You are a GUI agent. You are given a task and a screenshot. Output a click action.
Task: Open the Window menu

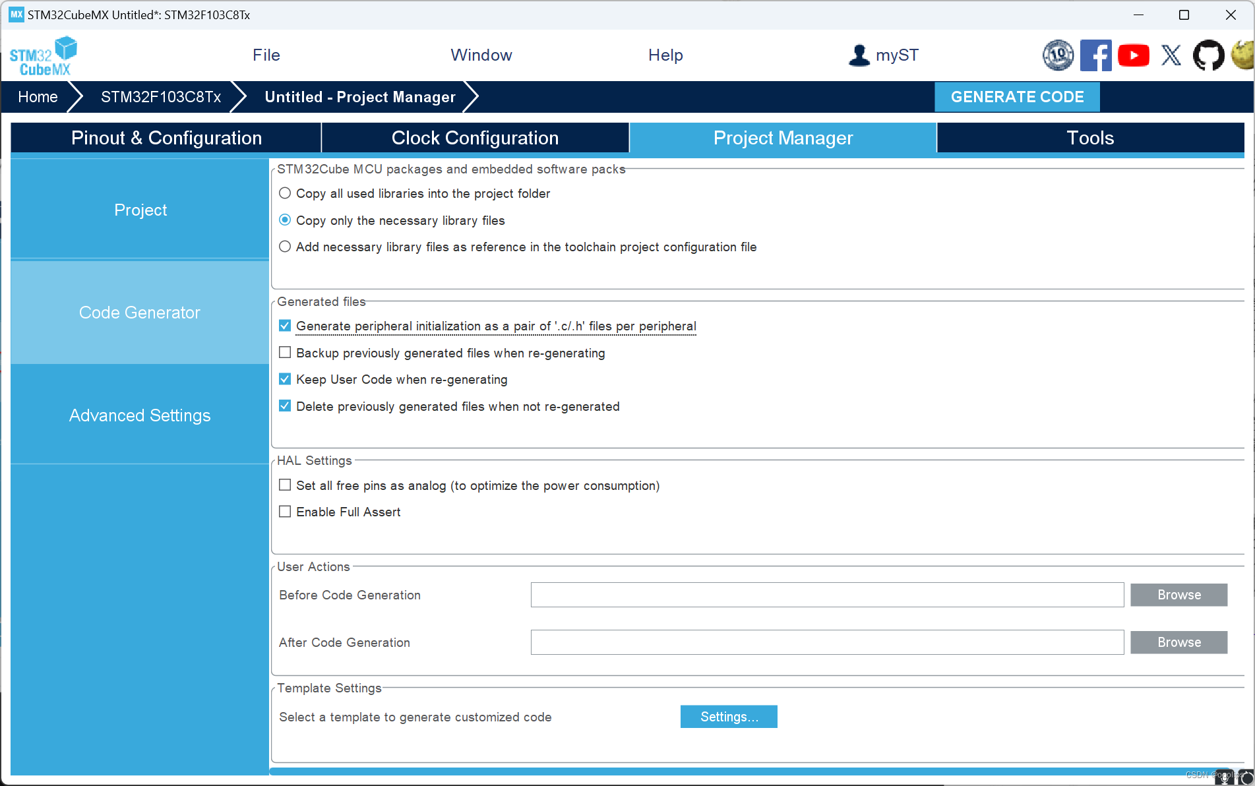[x=481, y=55]
